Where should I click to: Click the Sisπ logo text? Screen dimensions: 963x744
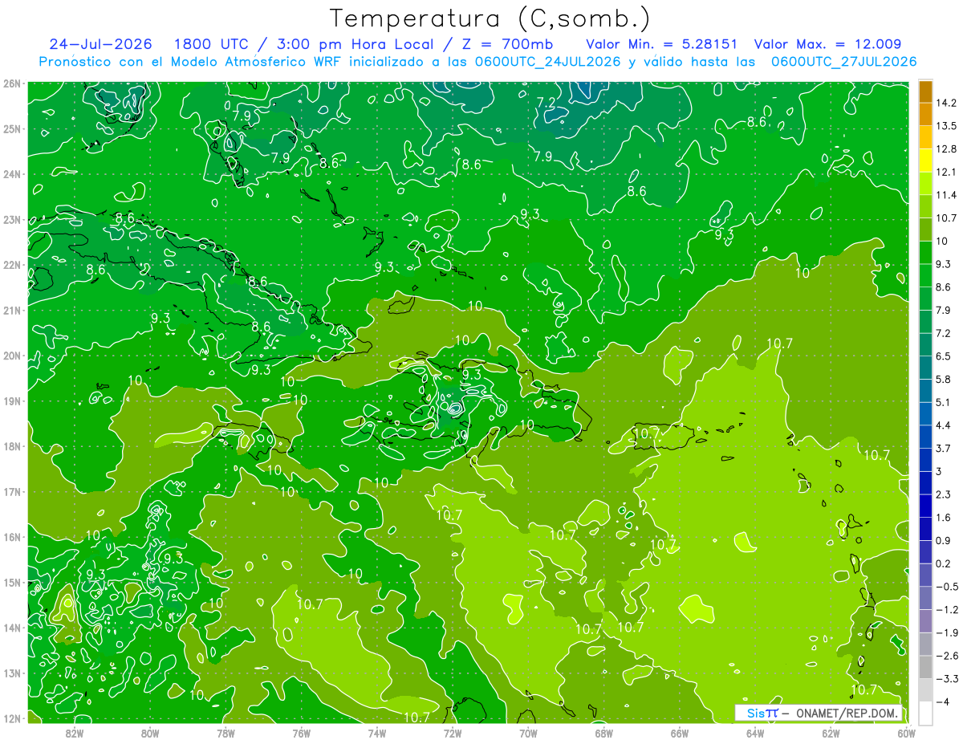point(762,713)
